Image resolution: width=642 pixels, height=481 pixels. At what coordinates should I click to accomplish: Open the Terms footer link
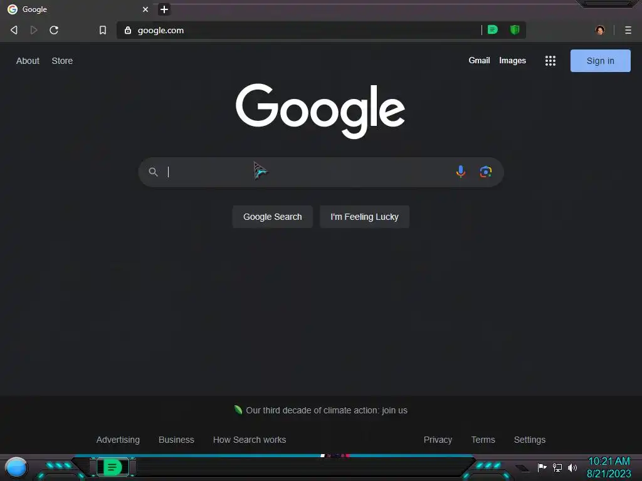point(483,440)
